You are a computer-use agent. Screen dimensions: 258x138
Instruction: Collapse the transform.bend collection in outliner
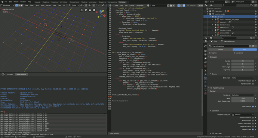(x=213, y=25)
